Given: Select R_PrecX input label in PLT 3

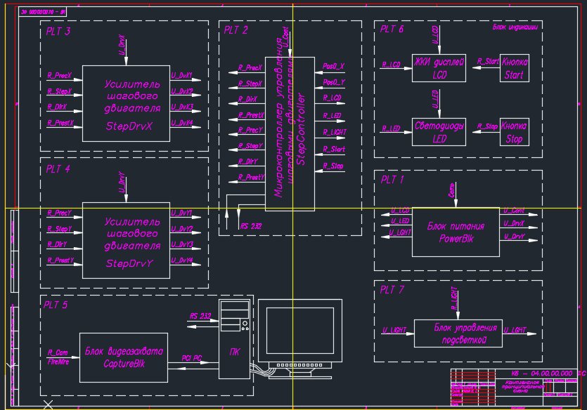Looking at the screenshot, I should click(x=60, y=76).
